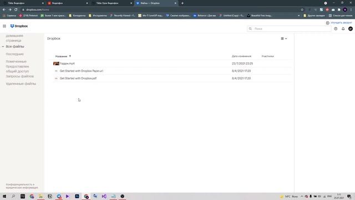
Task: Open File Explorer from the taskbar
Action: (40, 196)
